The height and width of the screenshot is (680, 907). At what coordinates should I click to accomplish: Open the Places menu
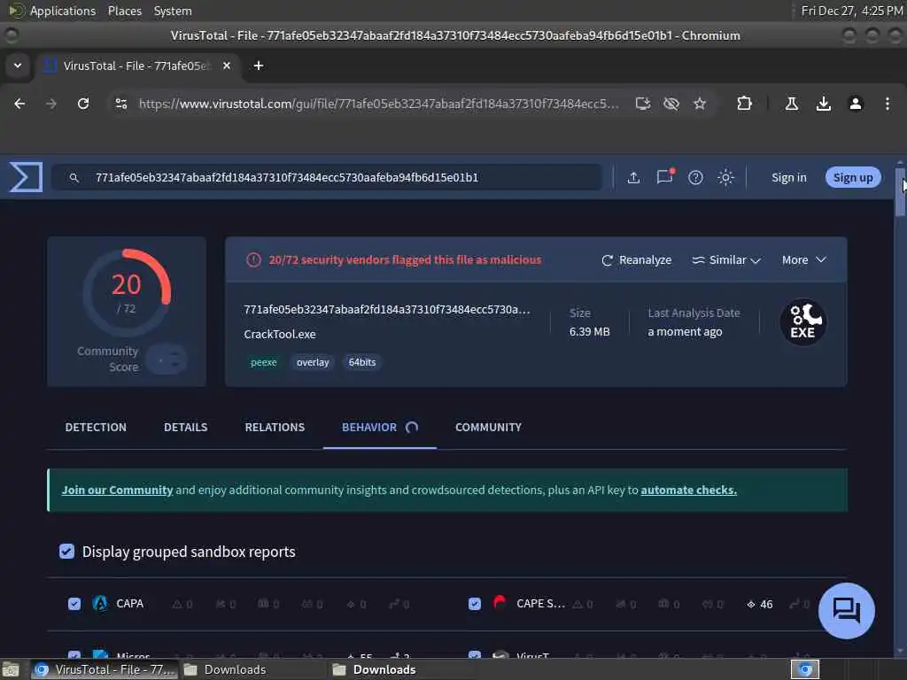point(125,11)
